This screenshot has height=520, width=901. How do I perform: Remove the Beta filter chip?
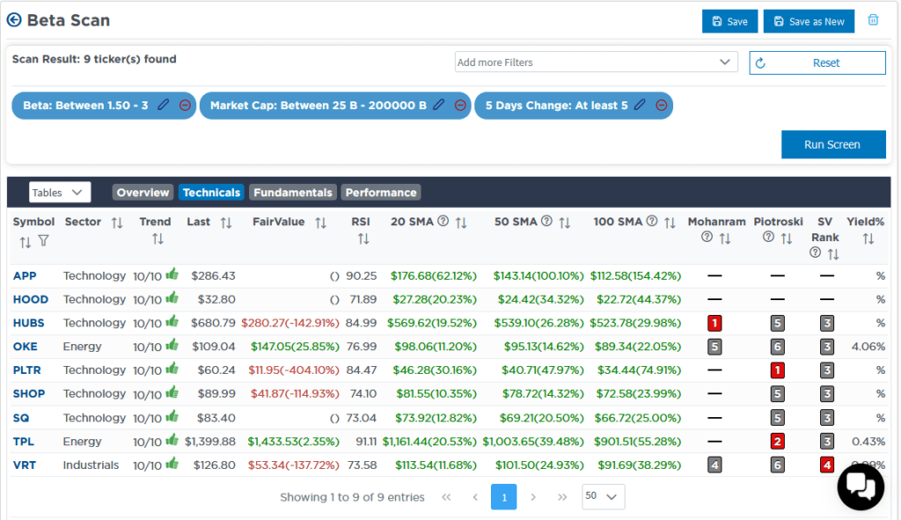click(185, 106)
